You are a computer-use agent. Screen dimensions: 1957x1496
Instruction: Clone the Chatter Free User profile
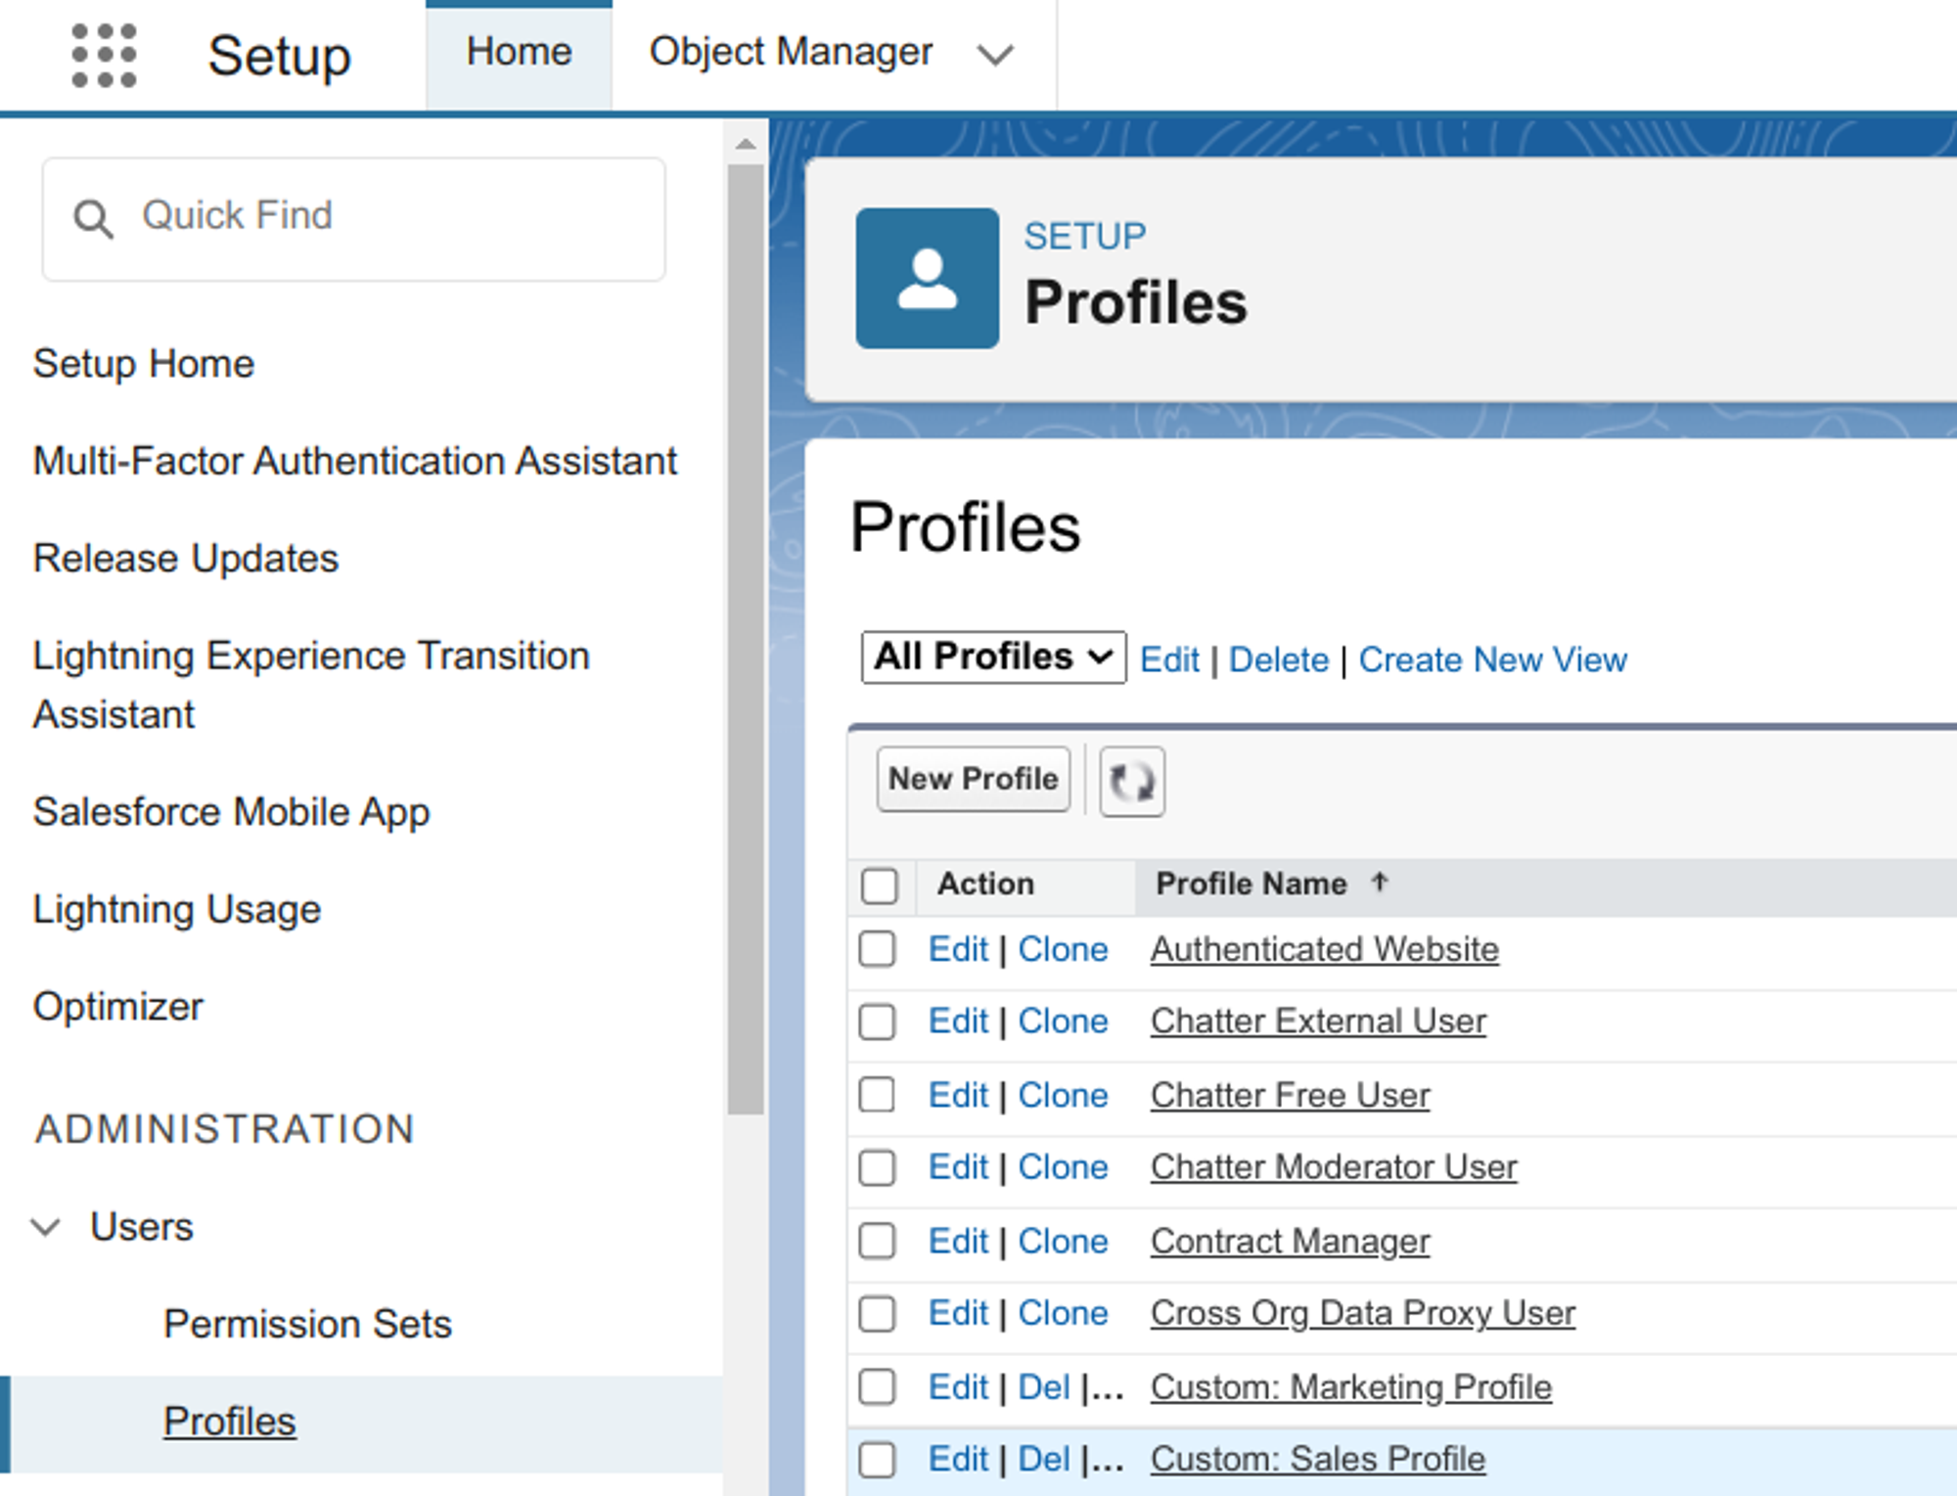[1063, 1095]
